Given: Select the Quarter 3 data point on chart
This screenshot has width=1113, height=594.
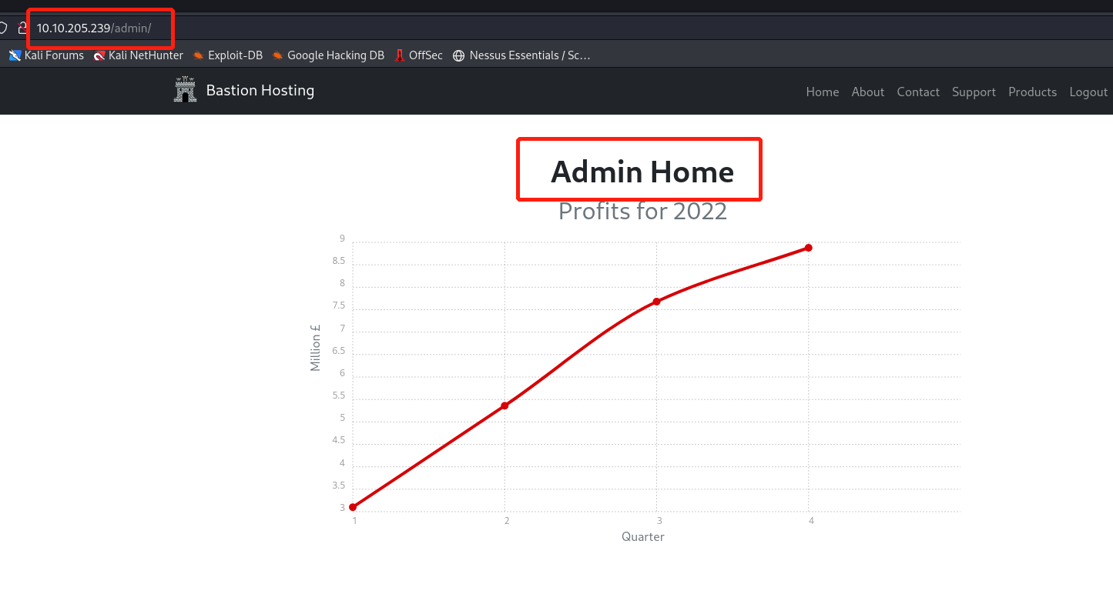Looking at the screenshot, I should point(656,302).
